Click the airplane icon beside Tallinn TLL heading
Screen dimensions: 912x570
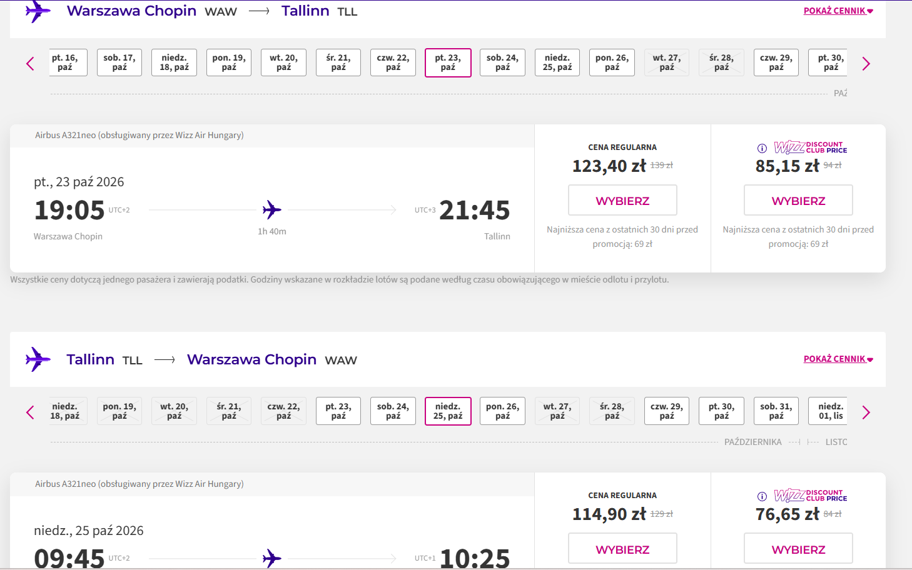[38, 359]
